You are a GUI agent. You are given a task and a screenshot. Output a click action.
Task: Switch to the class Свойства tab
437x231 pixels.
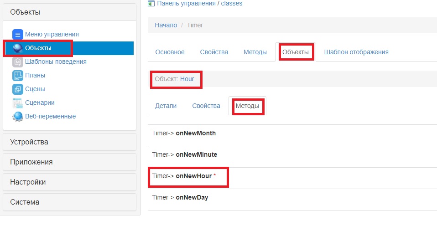214,52
